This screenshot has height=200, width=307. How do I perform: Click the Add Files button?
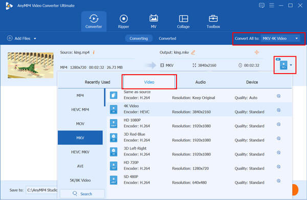coord(18,38)
